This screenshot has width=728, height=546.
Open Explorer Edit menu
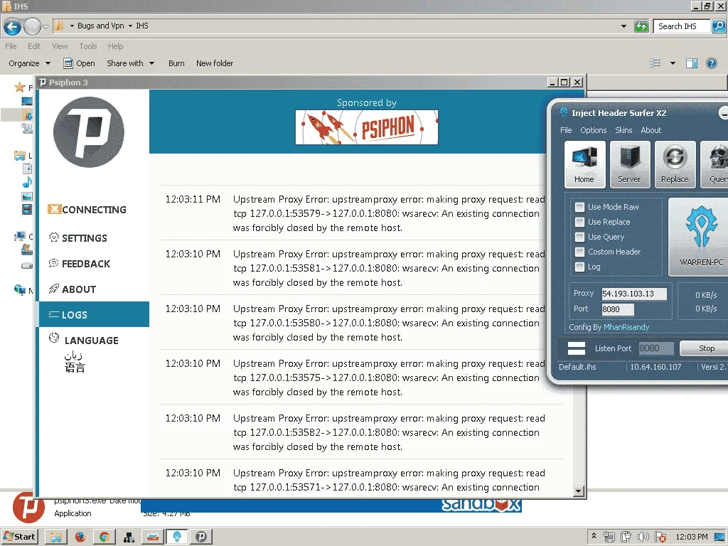tap(34, 46)
